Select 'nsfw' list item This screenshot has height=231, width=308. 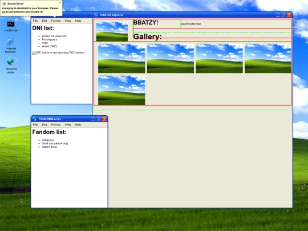coord(45,43)
